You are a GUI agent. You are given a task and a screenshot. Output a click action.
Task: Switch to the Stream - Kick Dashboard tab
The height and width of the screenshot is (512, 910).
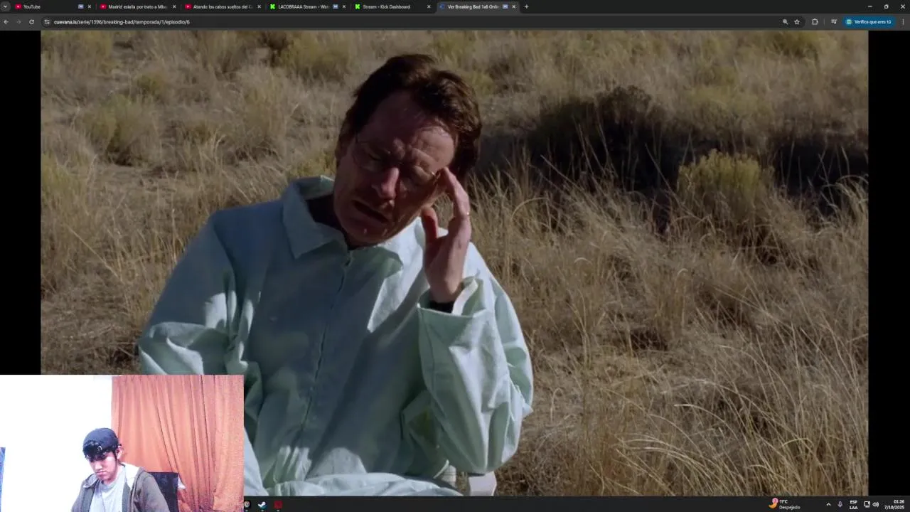pos(392,6)
